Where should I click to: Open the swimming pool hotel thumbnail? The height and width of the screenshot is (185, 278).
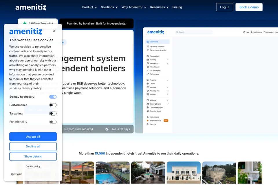113,173
